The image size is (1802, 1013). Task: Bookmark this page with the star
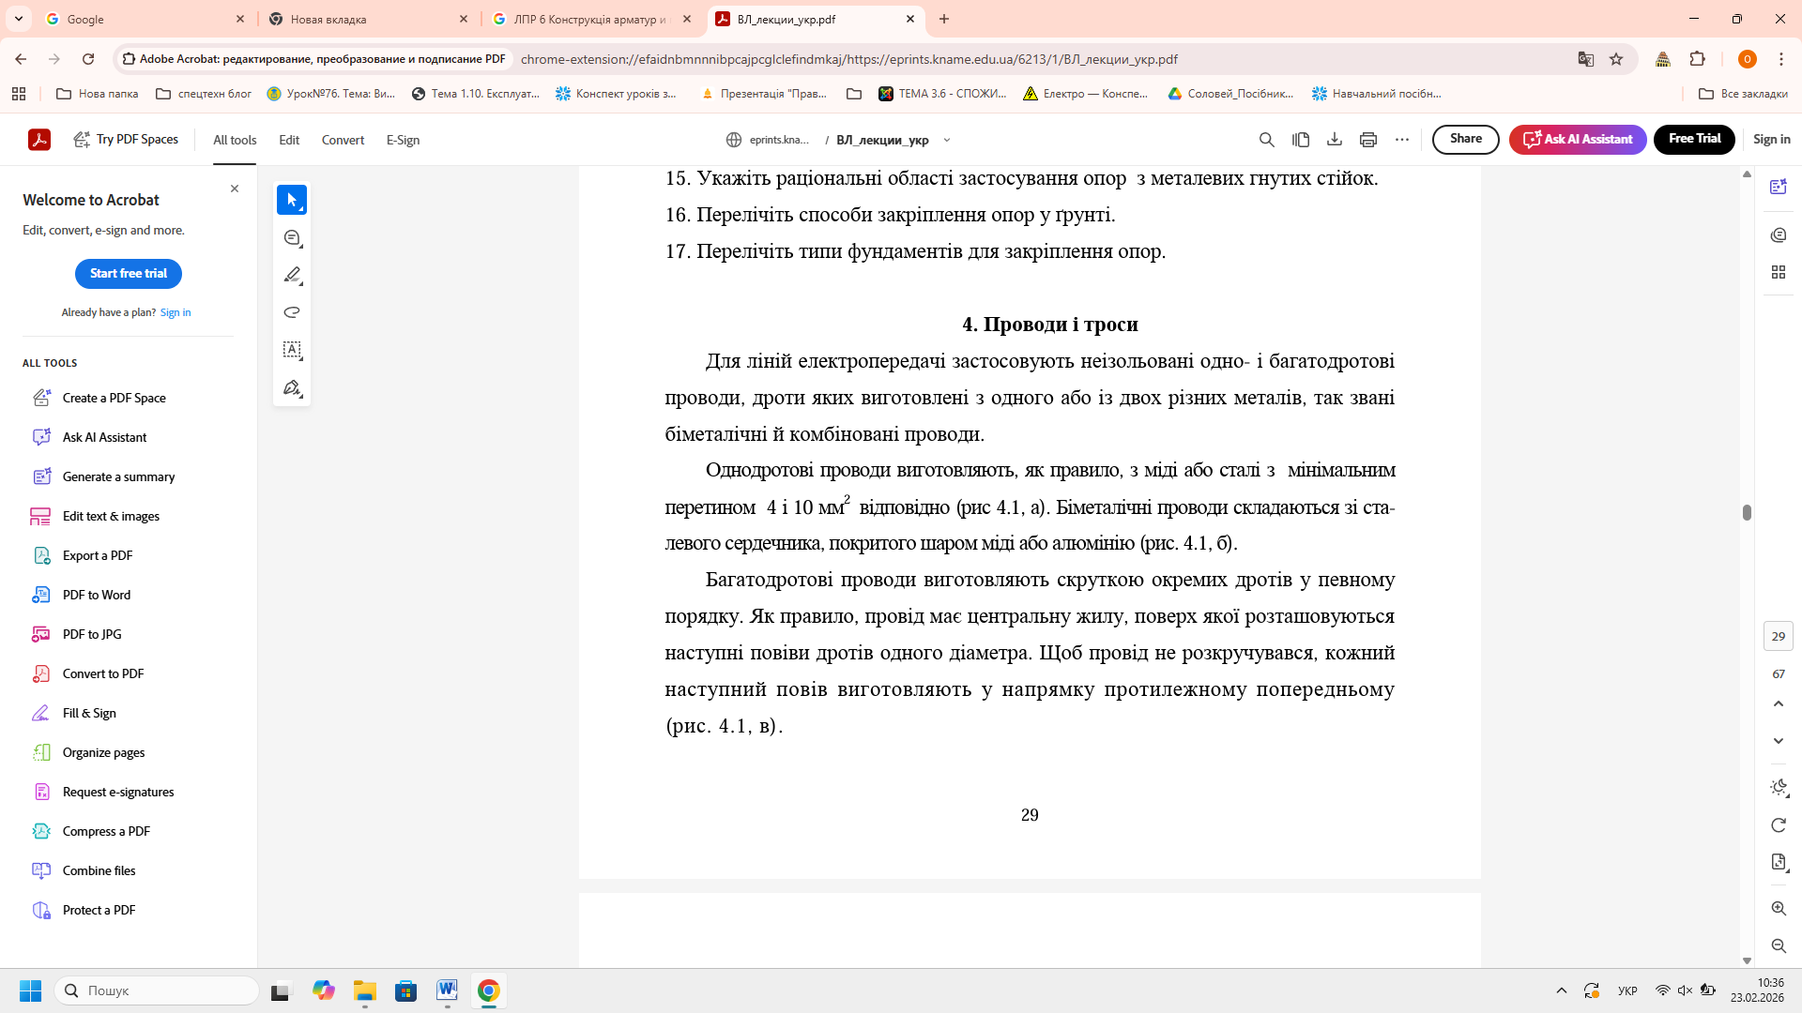point(1616,59)
